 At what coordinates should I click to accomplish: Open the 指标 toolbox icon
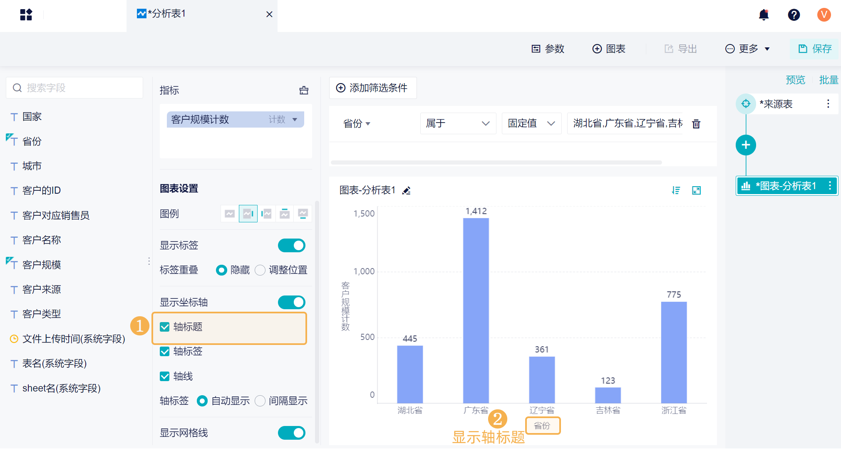click(304, 90)
